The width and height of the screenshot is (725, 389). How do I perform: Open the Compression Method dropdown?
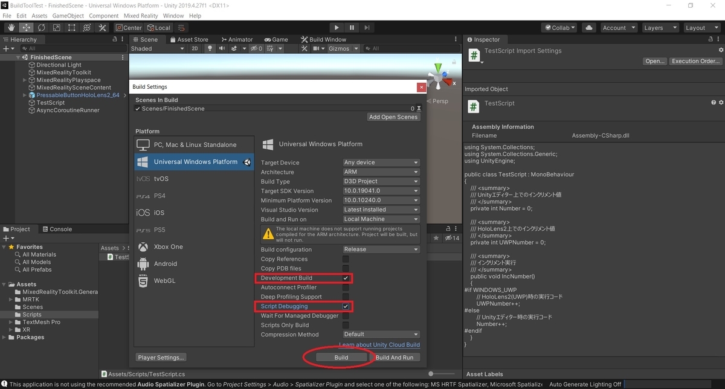(x=381, y=334)
